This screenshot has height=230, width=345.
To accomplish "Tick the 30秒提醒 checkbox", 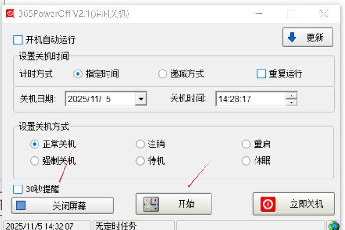I will click(18, 189).
